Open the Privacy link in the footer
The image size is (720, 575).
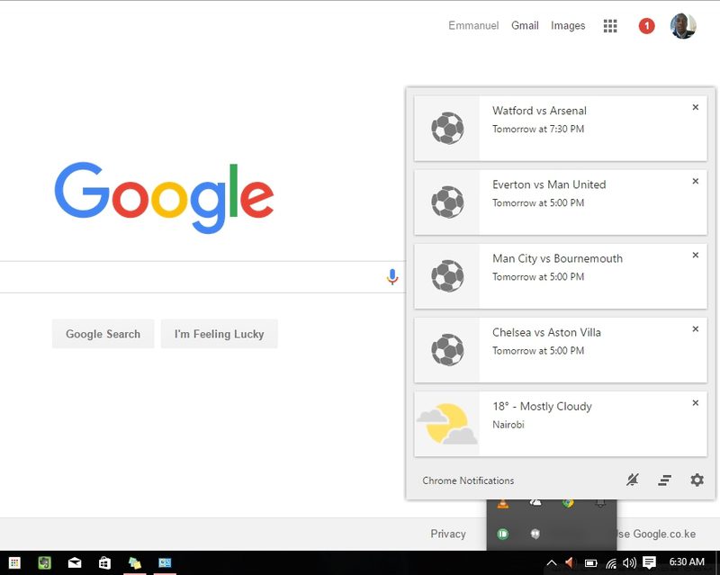coord(448,534)
